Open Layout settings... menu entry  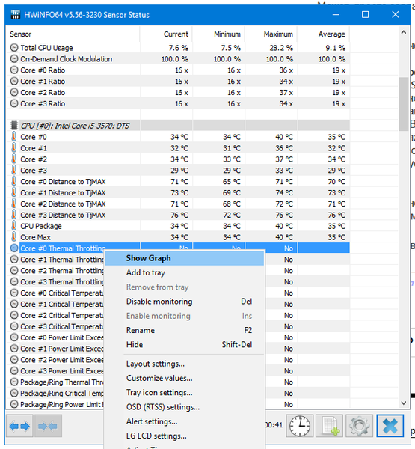[x=184, y=364]
